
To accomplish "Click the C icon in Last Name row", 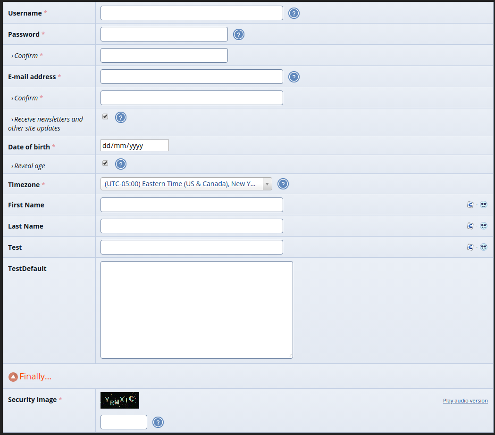I will [470, 226].
